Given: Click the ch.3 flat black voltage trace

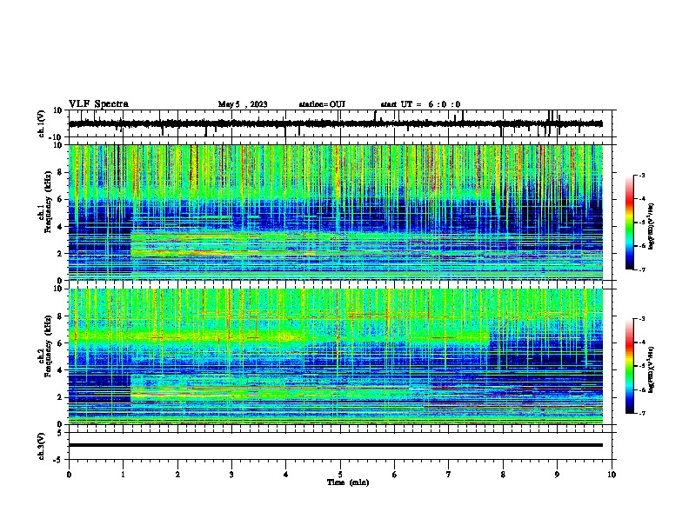Looking at the screenshot, I should tap(336, 445).
